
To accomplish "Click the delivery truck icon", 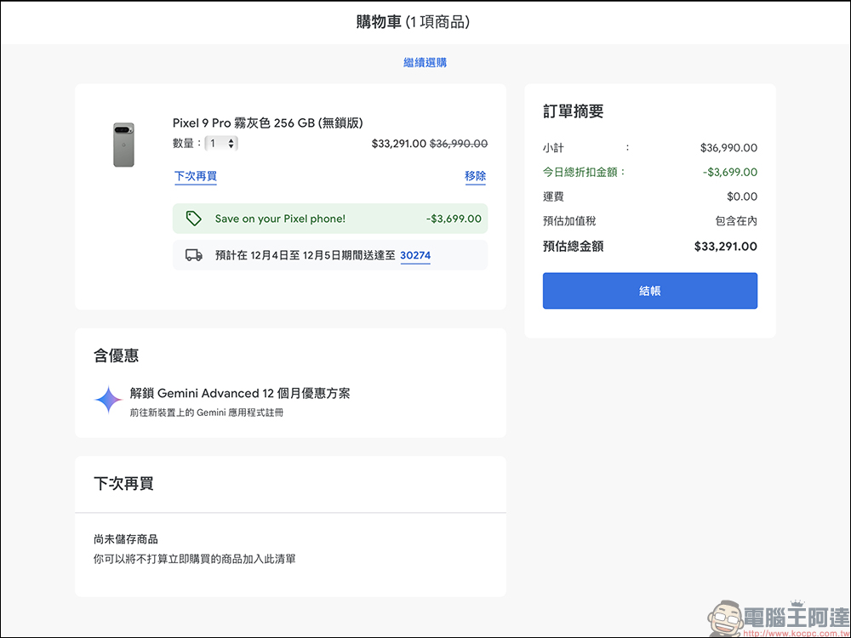I will [x=194, y=255].
